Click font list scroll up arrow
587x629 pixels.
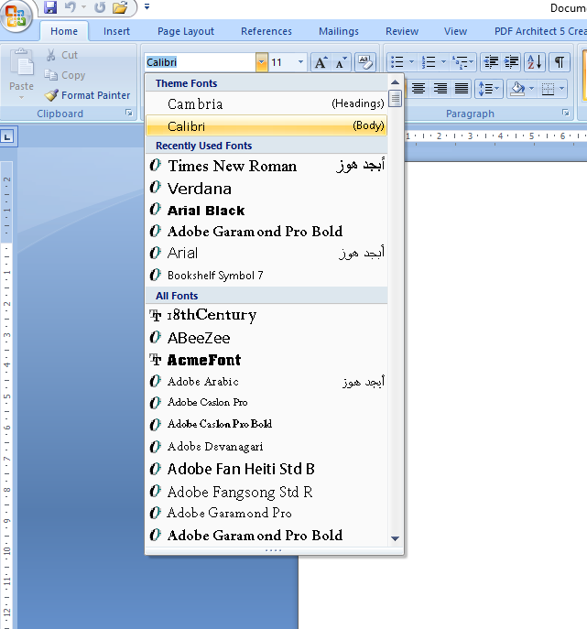coord(396,82)
